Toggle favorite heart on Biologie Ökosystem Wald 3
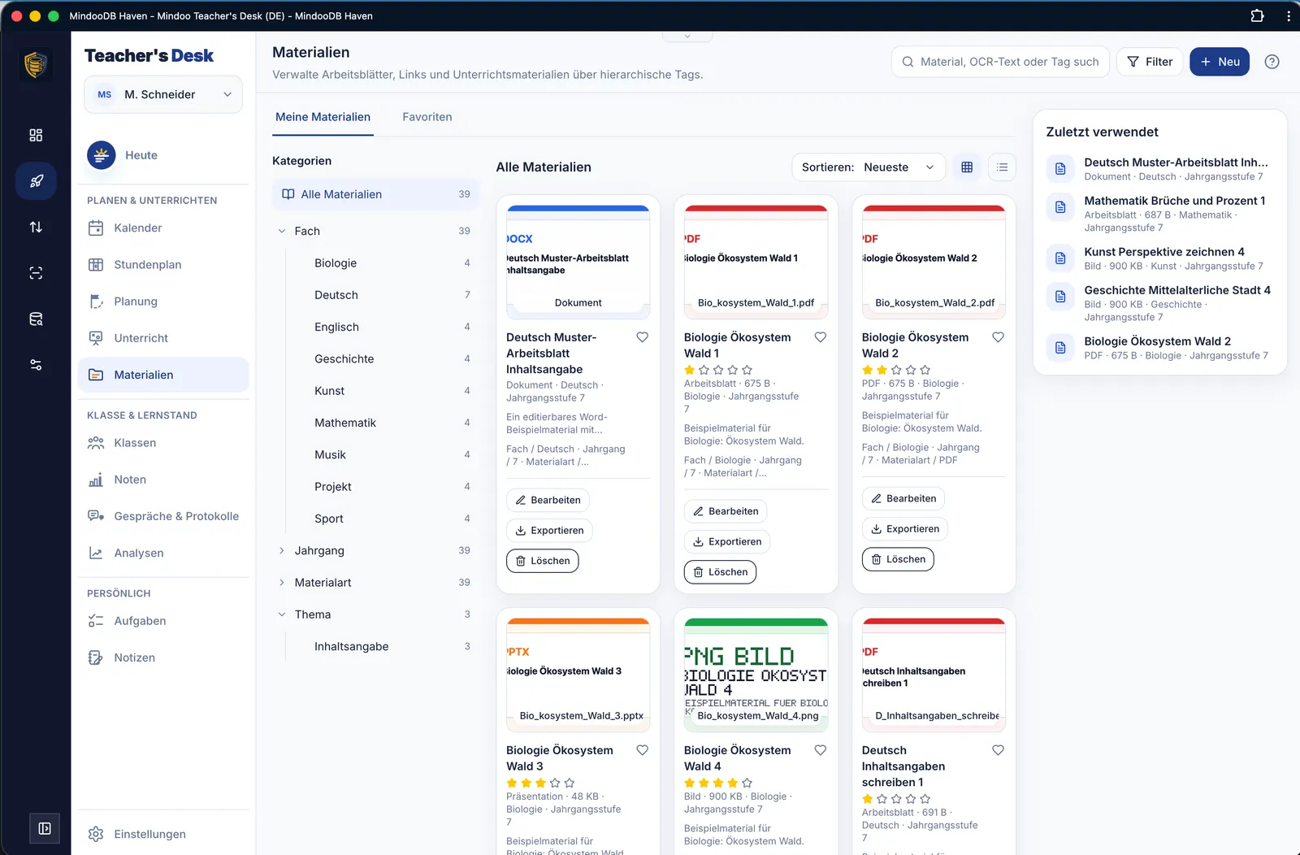 pyautogui.click(x=642, y=750)
